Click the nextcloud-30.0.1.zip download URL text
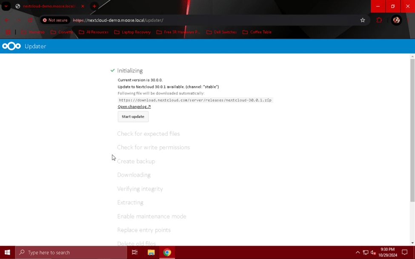This screenshot has height=259, width=415. [195, 100]
